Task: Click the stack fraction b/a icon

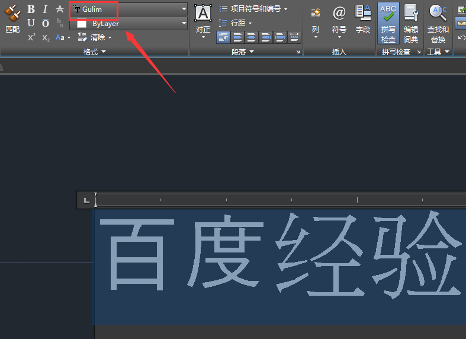Action: [60, 23]
